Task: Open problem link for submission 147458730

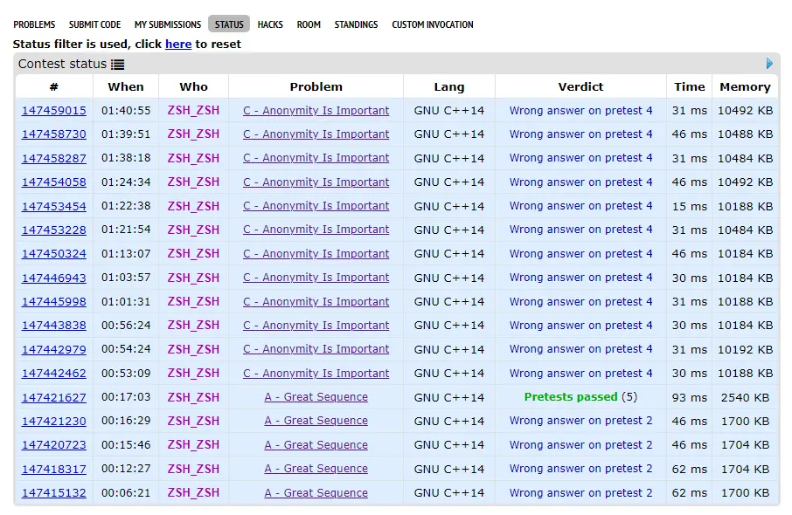Action: [316, 134]
